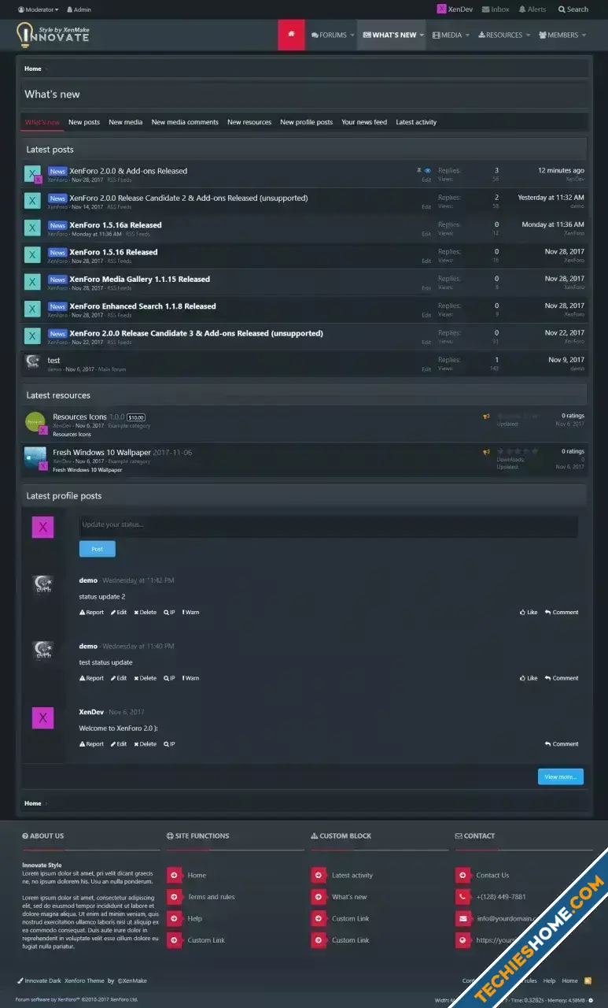Click the RSS feed icon in footer
This screenshot has height=1008, width=608.
(x=588, y=980)
